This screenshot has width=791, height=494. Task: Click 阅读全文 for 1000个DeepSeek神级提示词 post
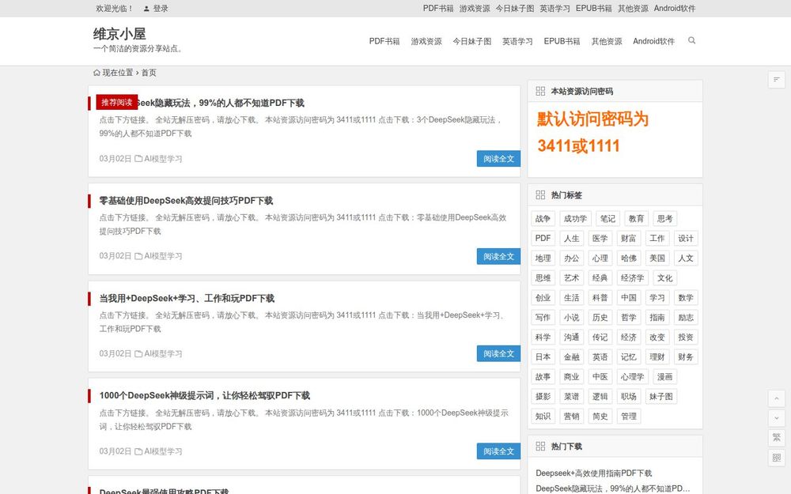click(498, 451)
